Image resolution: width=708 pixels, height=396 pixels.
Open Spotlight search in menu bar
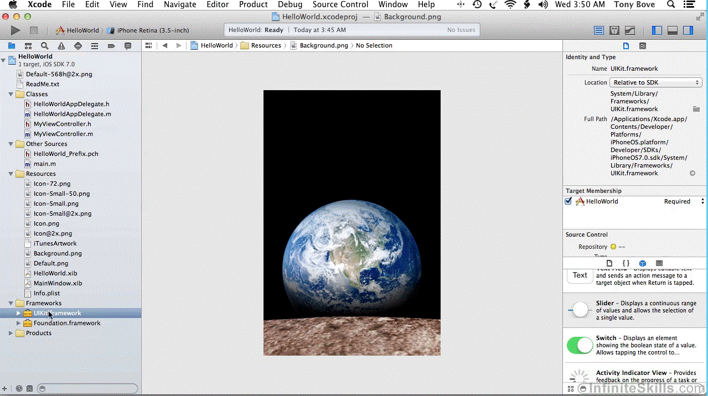671,4
